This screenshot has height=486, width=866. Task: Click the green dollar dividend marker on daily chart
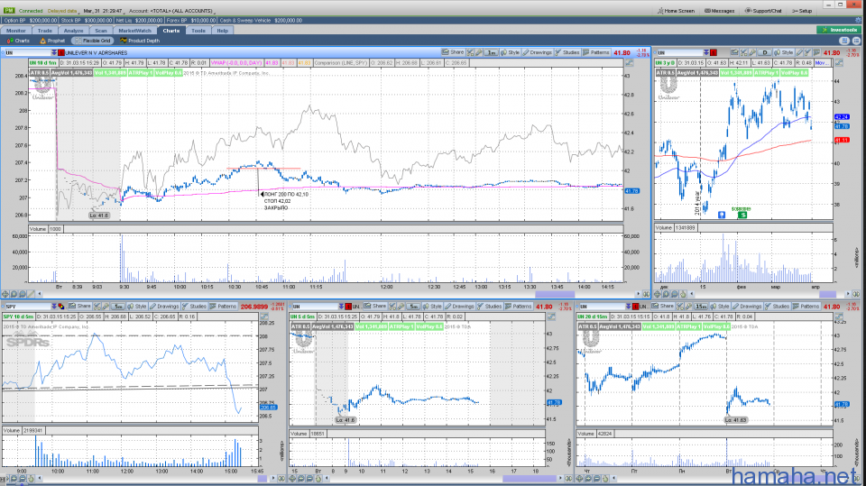(742, 215)
